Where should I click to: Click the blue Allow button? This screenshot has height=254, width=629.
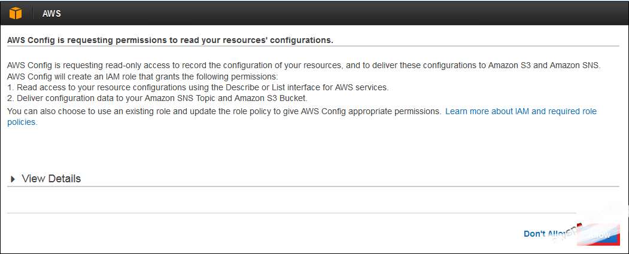point(598,235)
